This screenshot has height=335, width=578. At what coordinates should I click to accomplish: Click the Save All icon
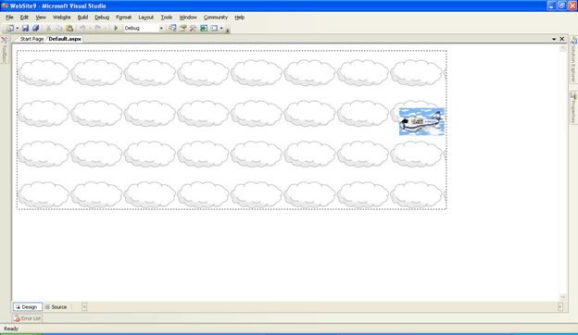pyautogui.click(x=35, y=28)
